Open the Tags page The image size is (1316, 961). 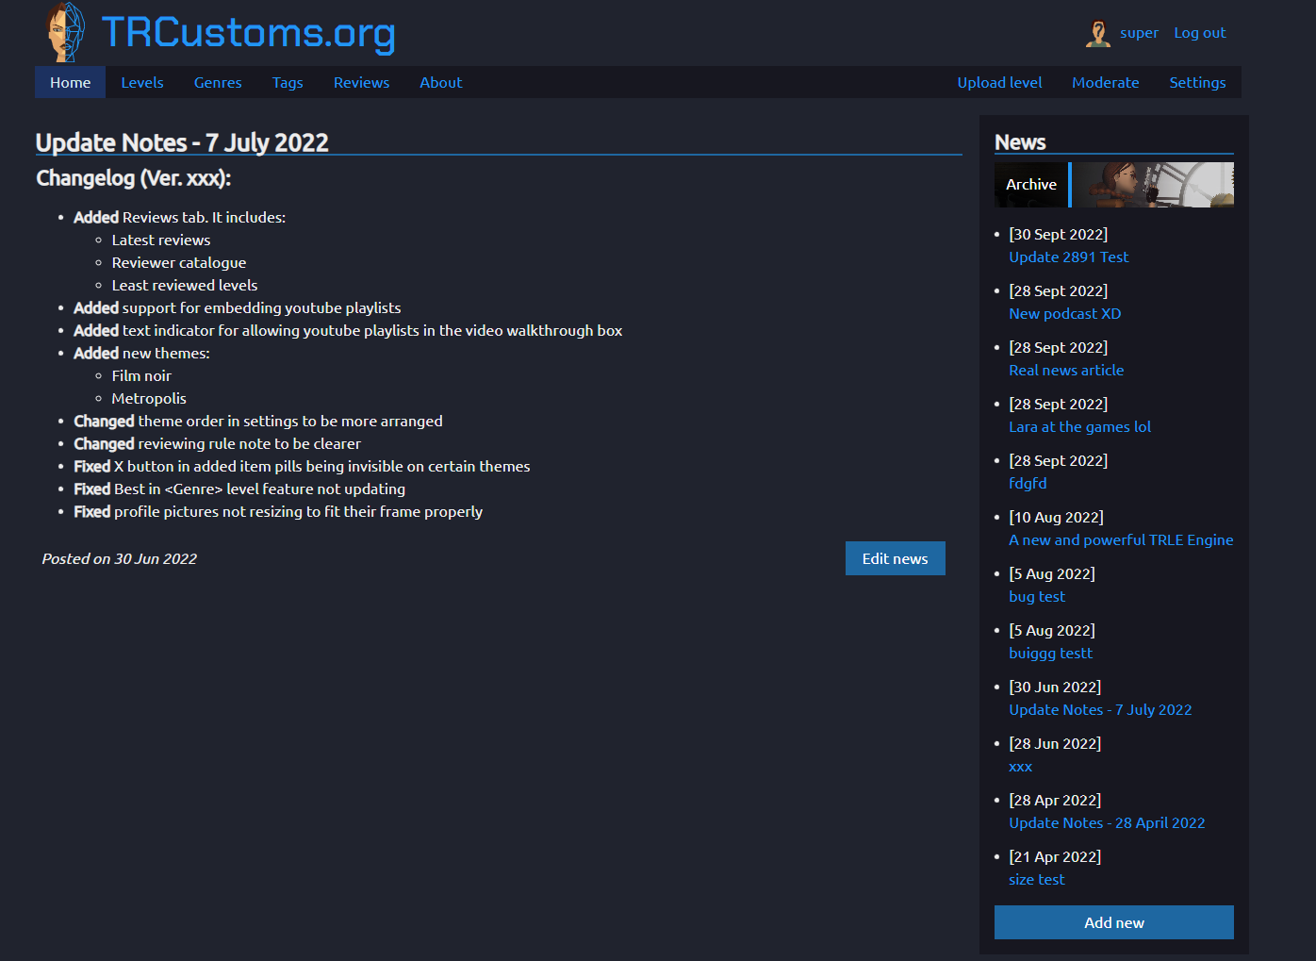288,82
